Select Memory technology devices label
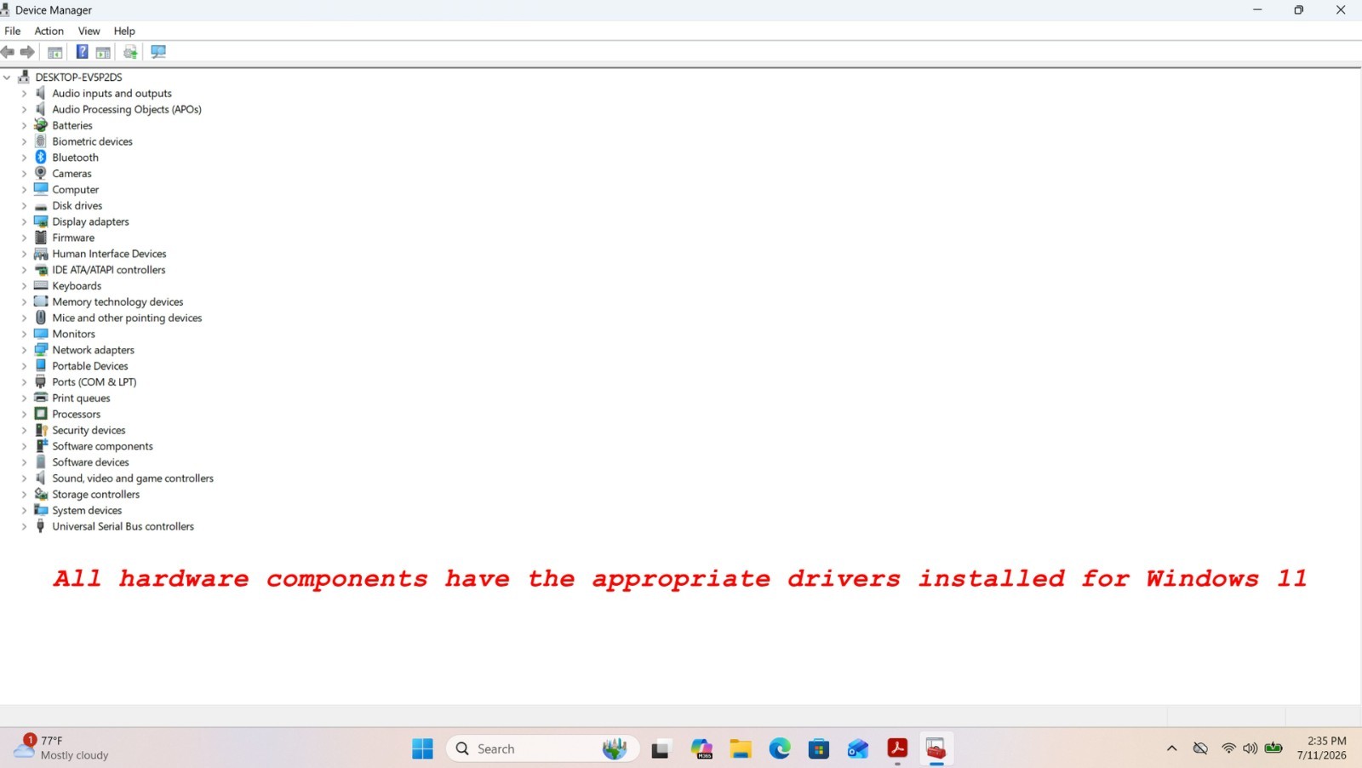The image size is (1362, 768). [x=117, y=301]
